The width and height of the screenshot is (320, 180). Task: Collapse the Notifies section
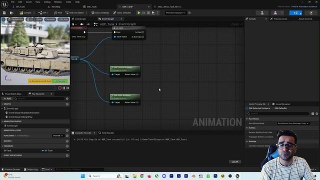(x=247, y=128)
